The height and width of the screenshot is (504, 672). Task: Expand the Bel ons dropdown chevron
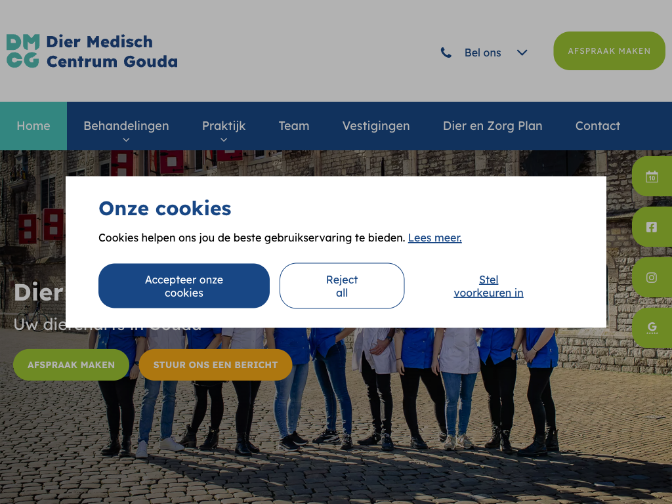[522, 52]
